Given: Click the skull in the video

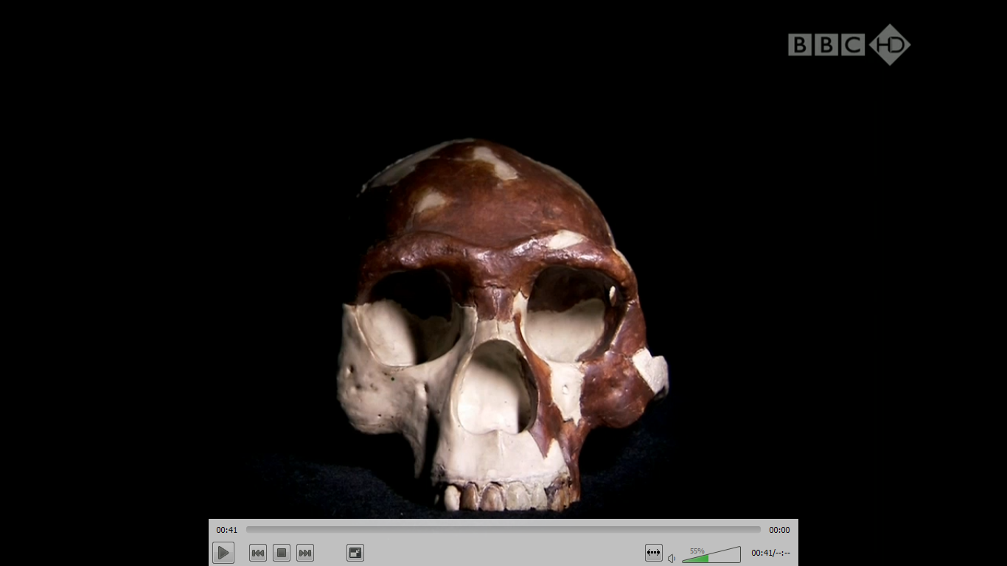Looking at the screenshot, I should [x=501, y=324].
